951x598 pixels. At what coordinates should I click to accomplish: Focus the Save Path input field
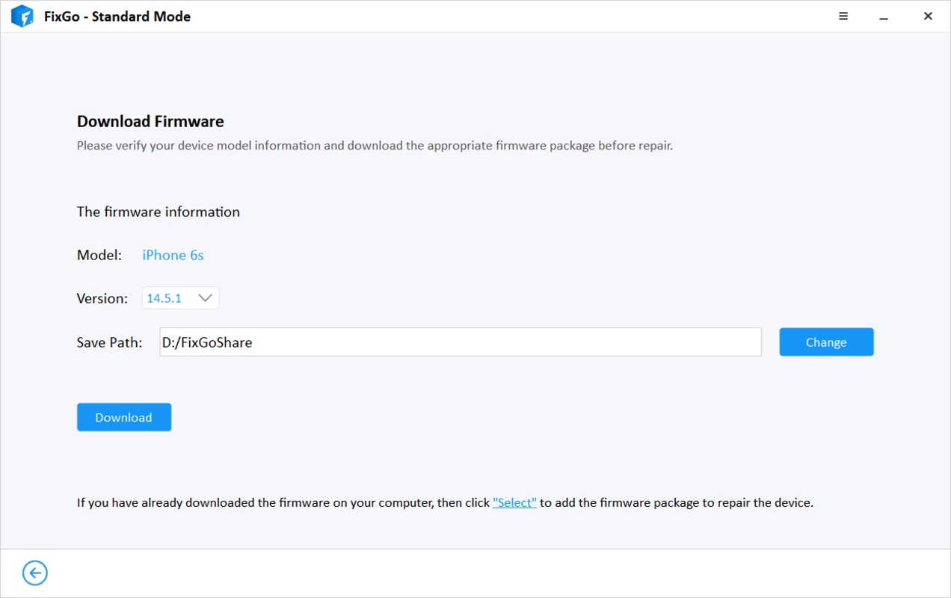(x=461, y=342)
